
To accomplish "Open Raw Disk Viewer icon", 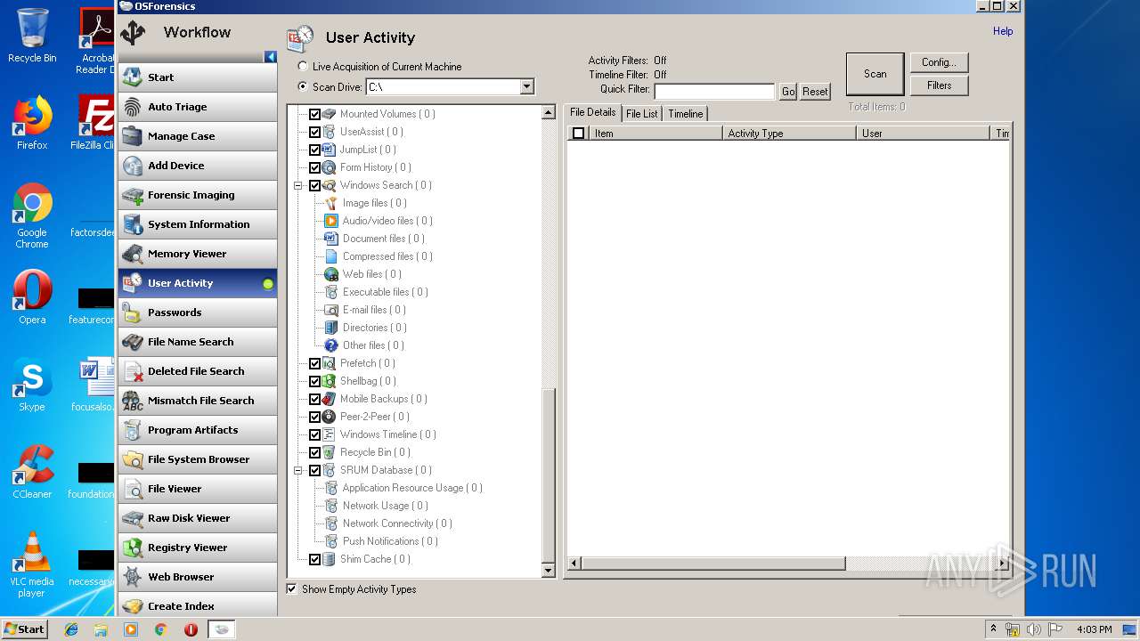I will (133, 518).
